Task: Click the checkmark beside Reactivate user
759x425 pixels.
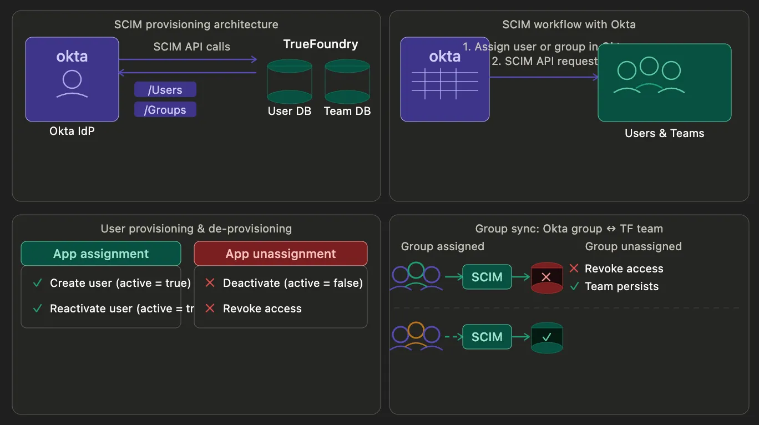Action: tap(38, 308)
